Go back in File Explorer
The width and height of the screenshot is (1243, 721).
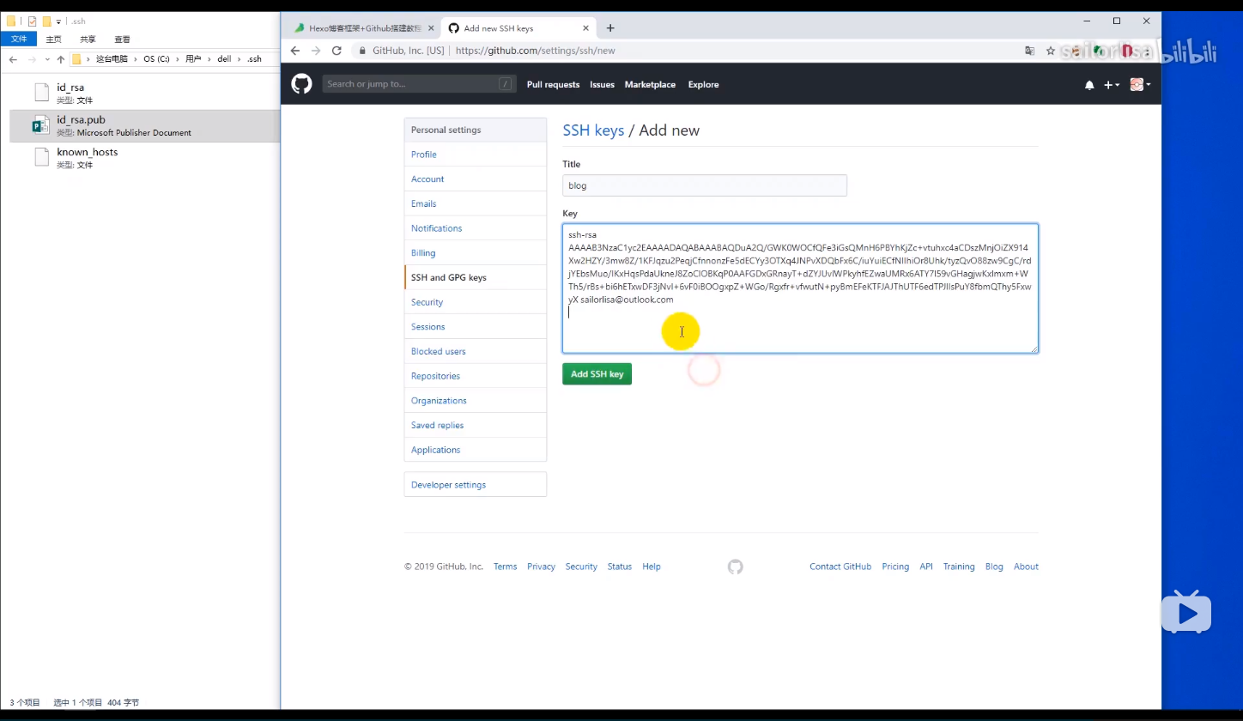click(x=13, y=59)
